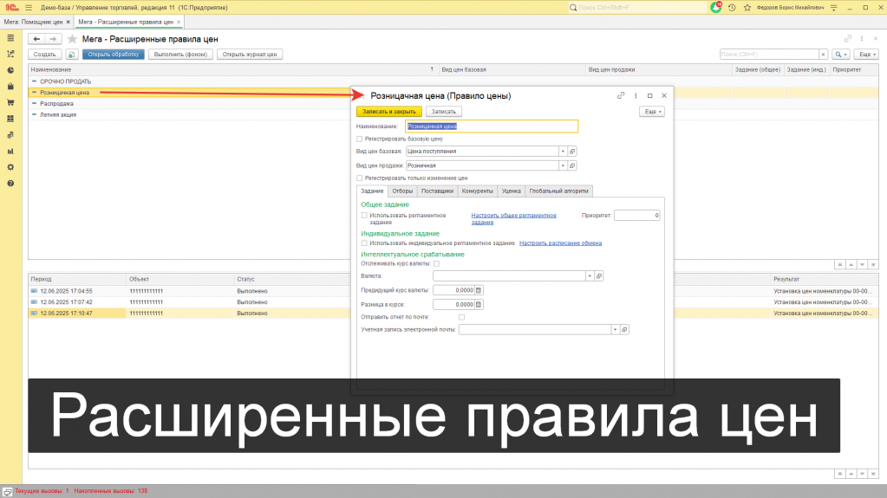Image resolution: width=887 pixels, height=498 pixels.
Task: Expand Учетная запись электронной почты dropdown
Action: 615,329
